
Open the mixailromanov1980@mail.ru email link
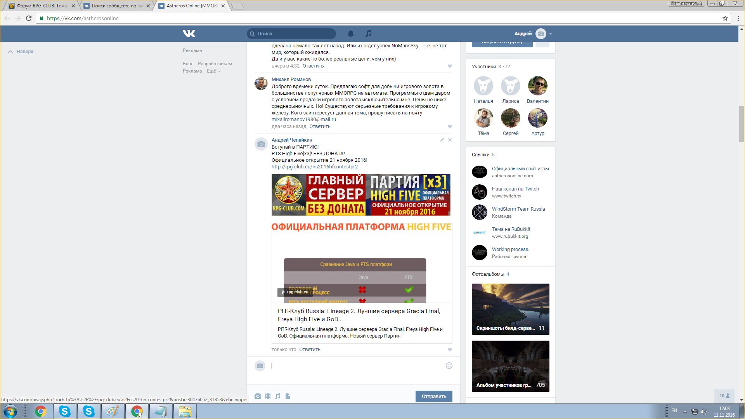click(304, 119)
